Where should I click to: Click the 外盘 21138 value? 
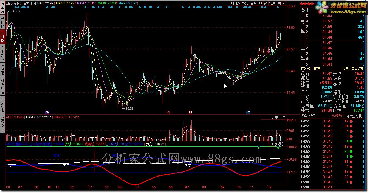326,110
